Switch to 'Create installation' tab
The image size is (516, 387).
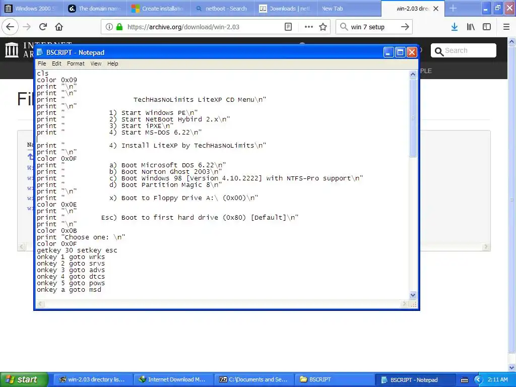(159, 8)
